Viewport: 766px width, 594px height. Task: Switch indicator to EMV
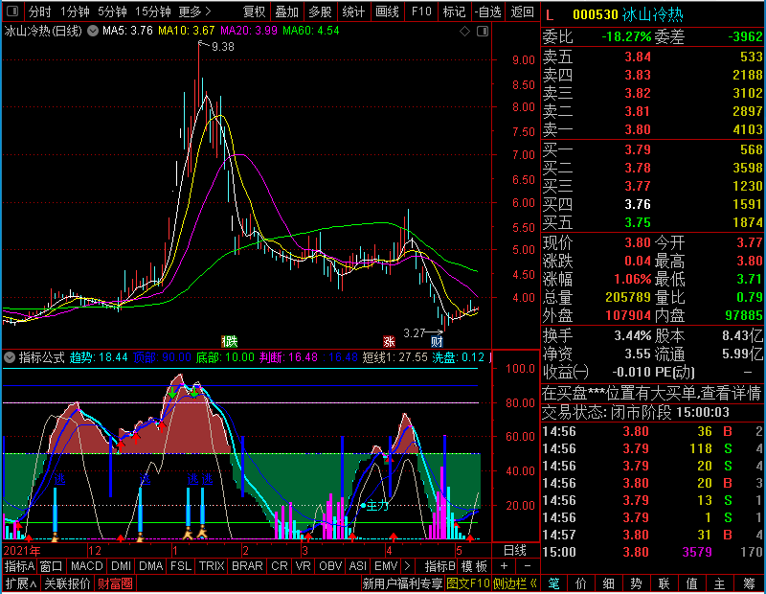tap(386, 566)
